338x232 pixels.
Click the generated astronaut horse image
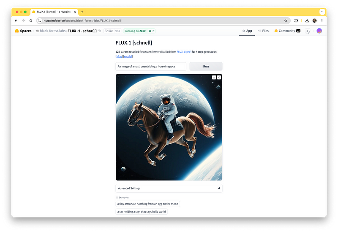(x=169, y=127)
